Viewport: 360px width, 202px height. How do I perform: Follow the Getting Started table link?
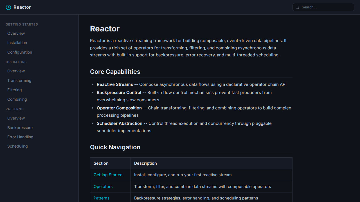click(x=108, y=175)
